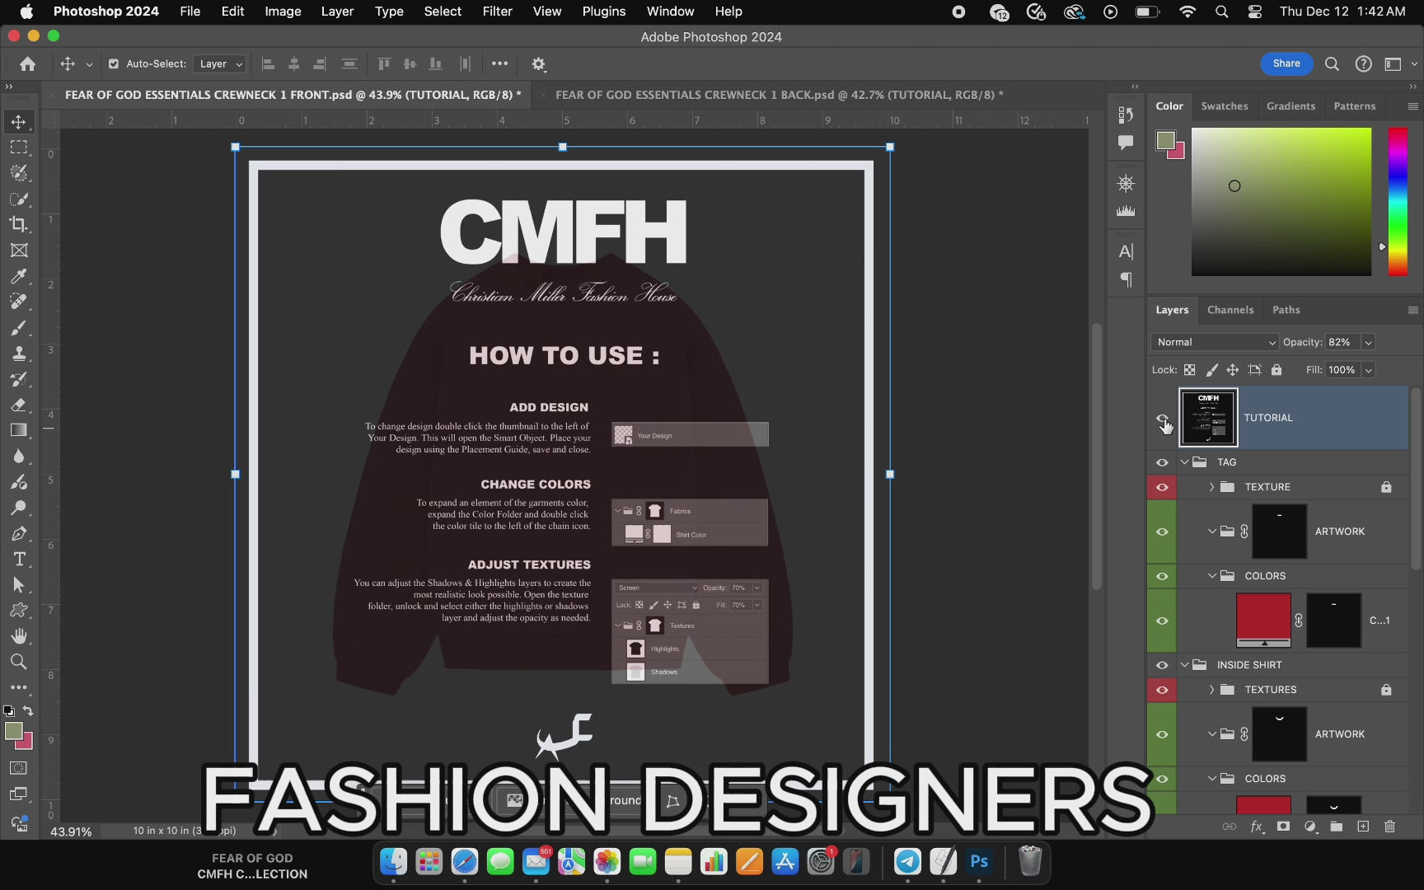Open the Gradients tab
Viewport: 1424px width, 890px height.
[1290, 106]
